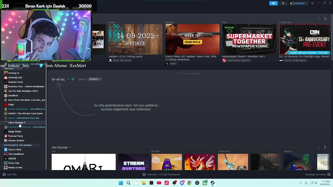The width and height of the screenshot is (333, 187).
Task: Open OBS Studio in the taskbar
Action: click(174, 183)
